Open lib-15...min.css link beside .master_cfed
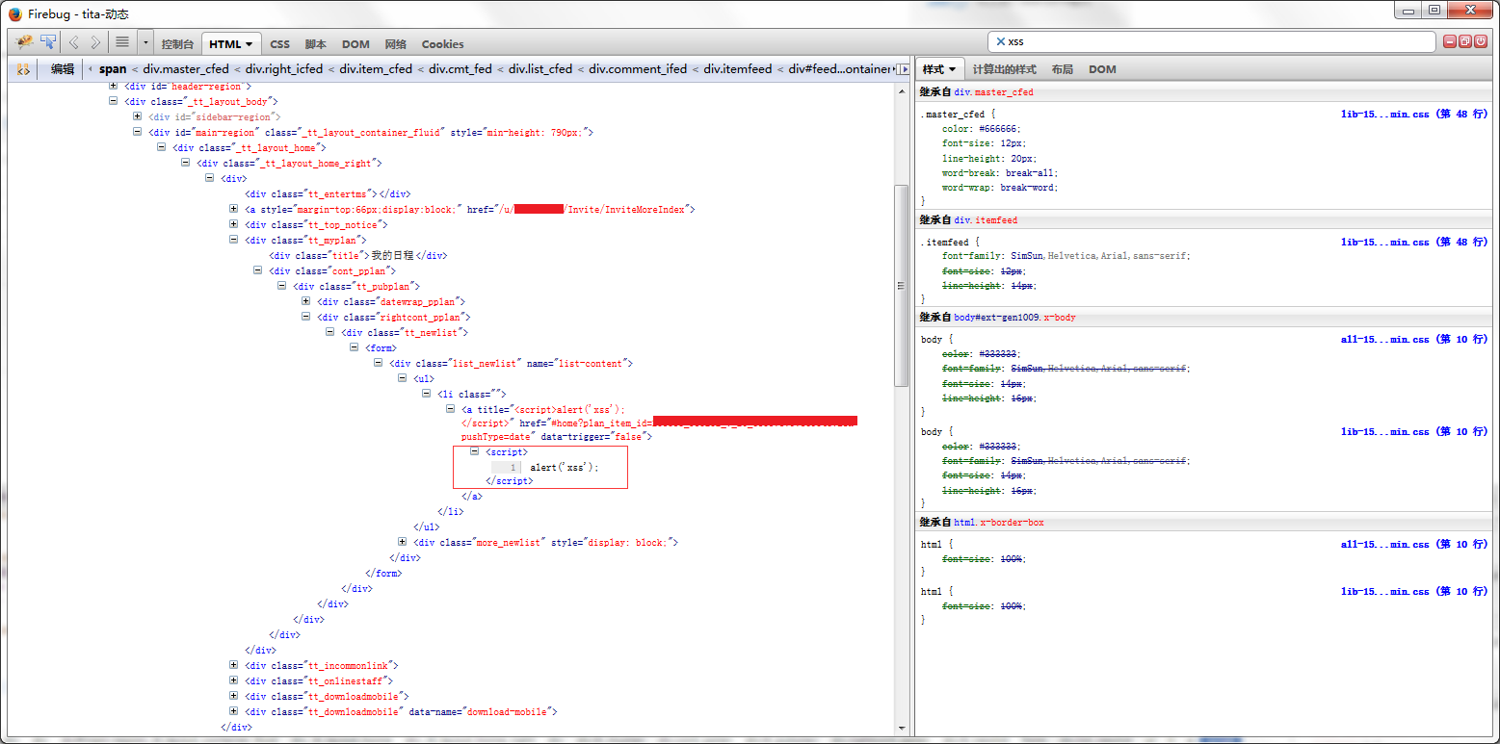 (1414, 114)
